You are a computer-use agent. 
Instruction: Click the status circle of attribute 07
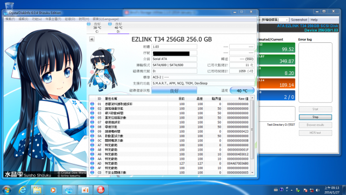(92, 122)
